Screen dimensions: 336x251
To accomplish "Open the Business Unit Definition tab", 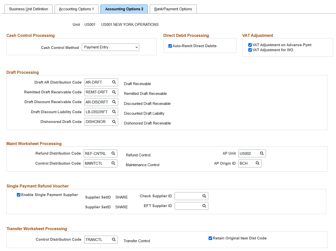I will 28,9.
